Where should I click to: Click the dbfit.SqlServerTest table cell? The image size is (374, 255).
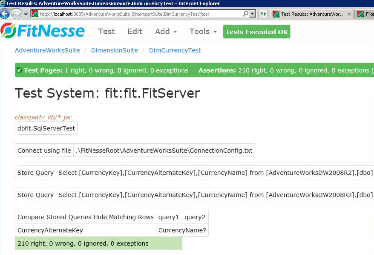point(46,128)
